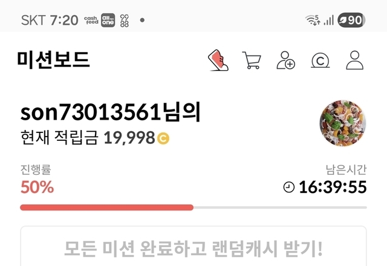This screenshot has width=387, height=266.
Task: Tap the food profile picture thumbnail
Action: [343, 123]
